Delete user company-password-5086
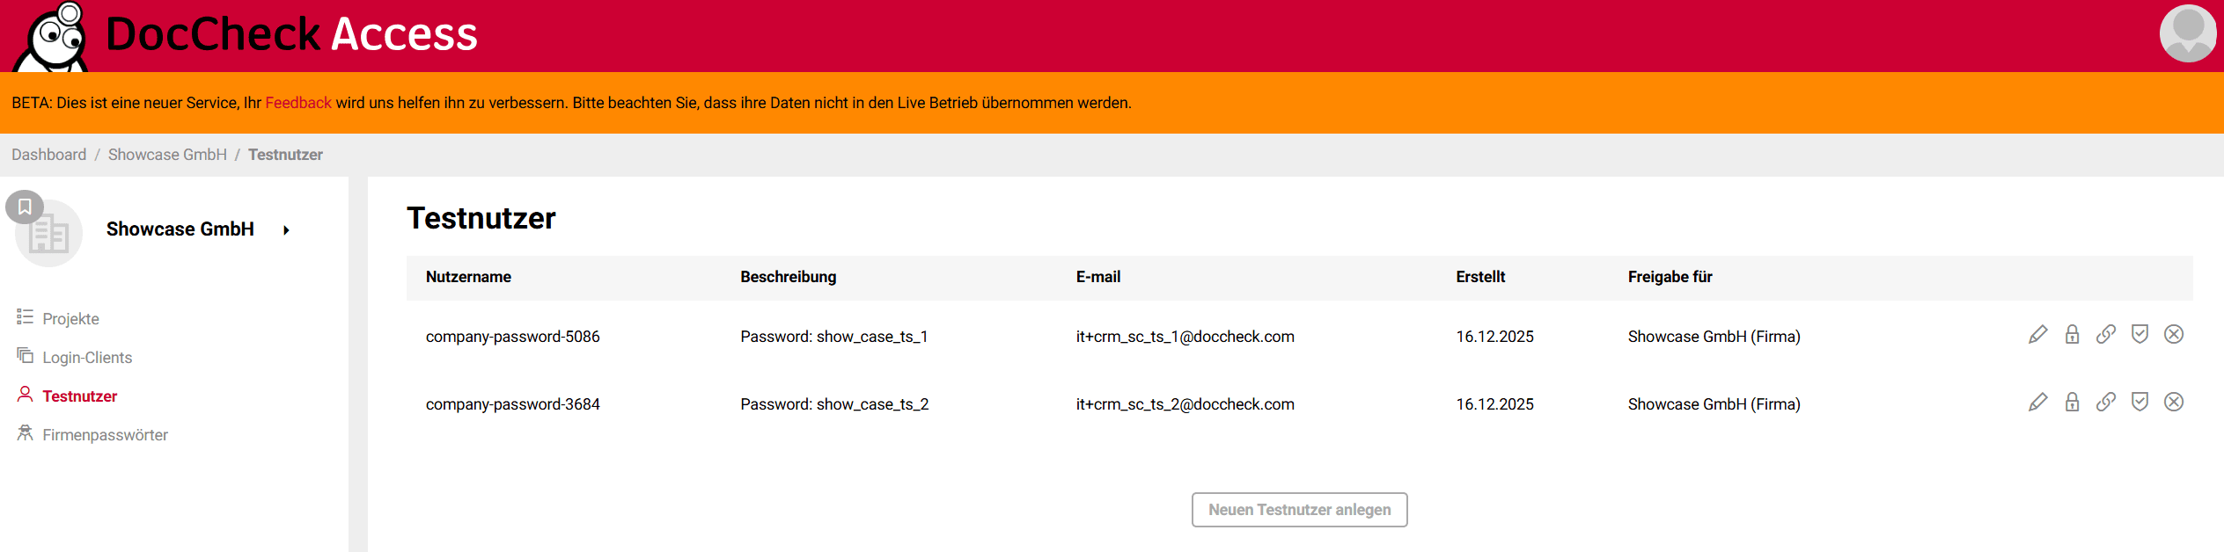The image size is (2224, 552). (2174, 334)
